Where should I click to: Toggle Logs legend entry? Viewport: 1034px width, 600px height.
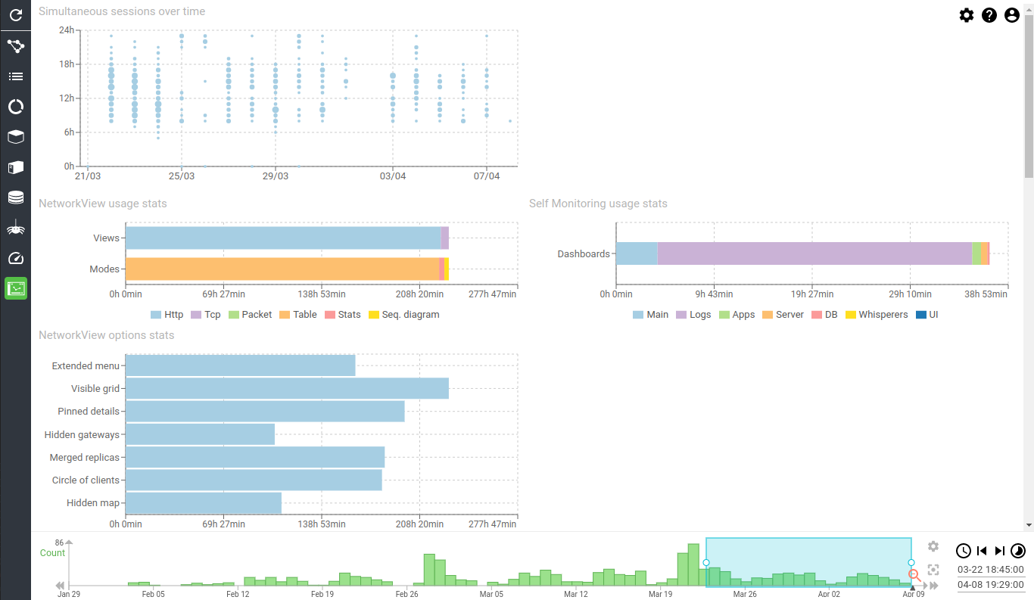pyautogui.click(x=693, y=315)
